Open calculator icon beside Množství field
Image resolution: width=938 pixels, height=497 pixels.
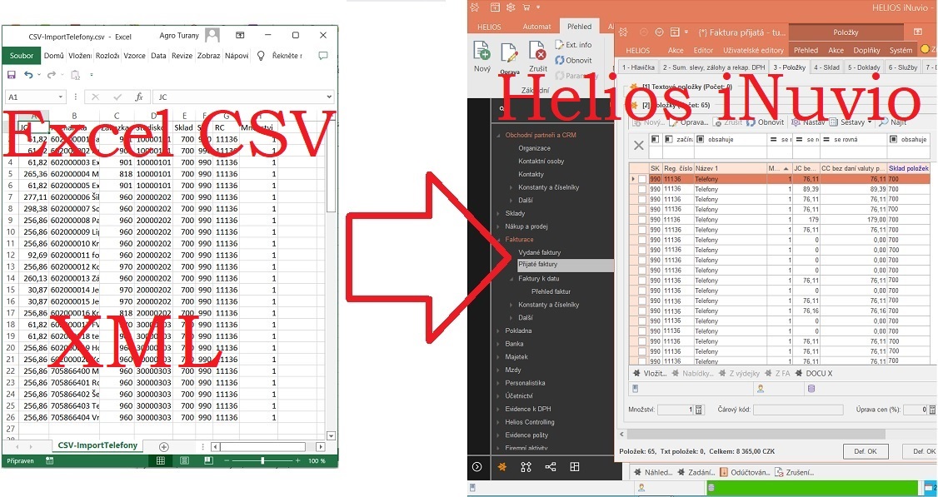tap(699, 410)
